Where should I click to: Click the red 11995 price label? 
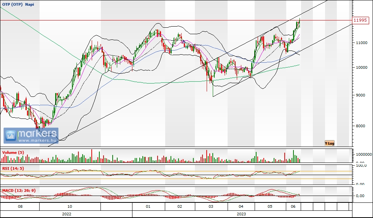pos(360,20)
